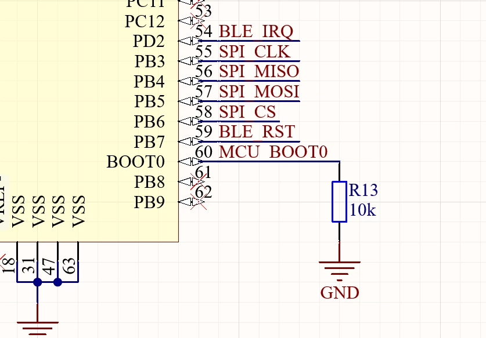Viewport: 486px width, 338px height.
Task: Click the VSS pin number 47
Action: tap(49, 267)
